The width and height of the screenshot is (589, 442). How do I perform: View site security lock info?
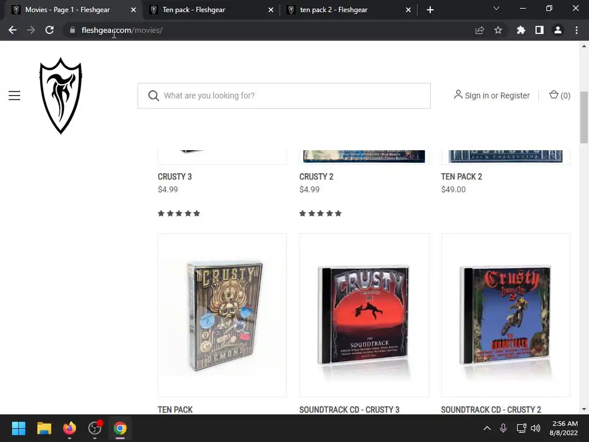coord(72,30)
